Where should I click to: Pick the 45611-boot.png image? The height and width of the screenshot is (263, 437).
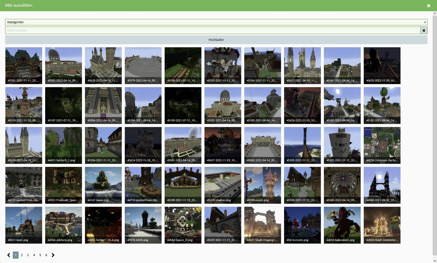(24, 225)
